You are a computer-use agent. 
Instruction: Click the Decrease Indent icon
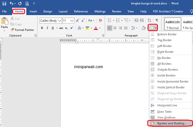(136, 20)
